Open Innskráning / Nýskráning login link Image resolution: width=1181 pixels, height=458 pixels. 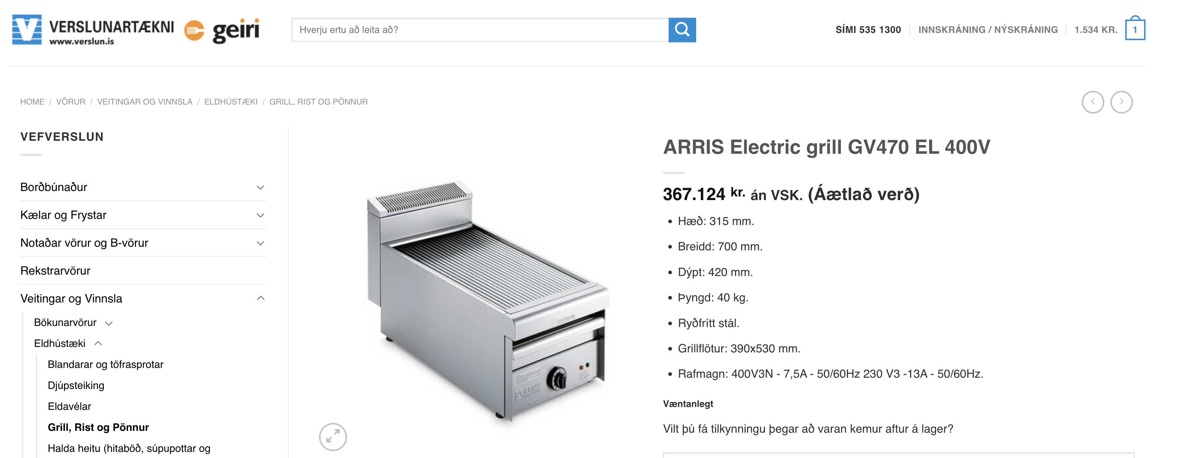click(987, 30)
